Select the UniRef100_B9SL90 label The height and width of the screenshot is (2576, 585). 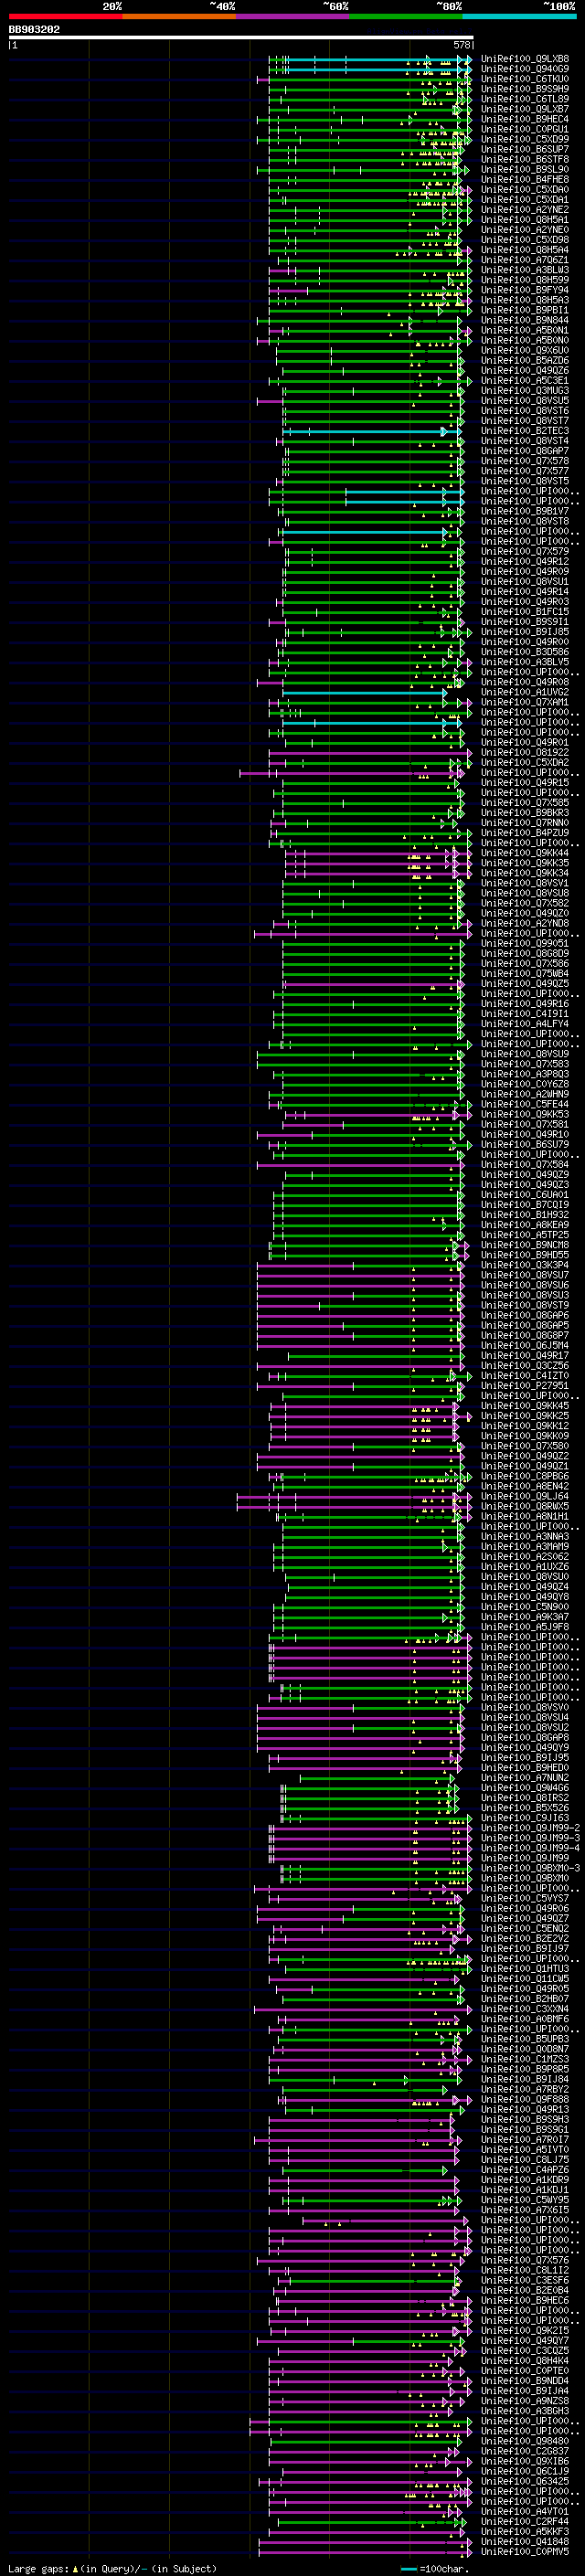[x=525, y=169]
